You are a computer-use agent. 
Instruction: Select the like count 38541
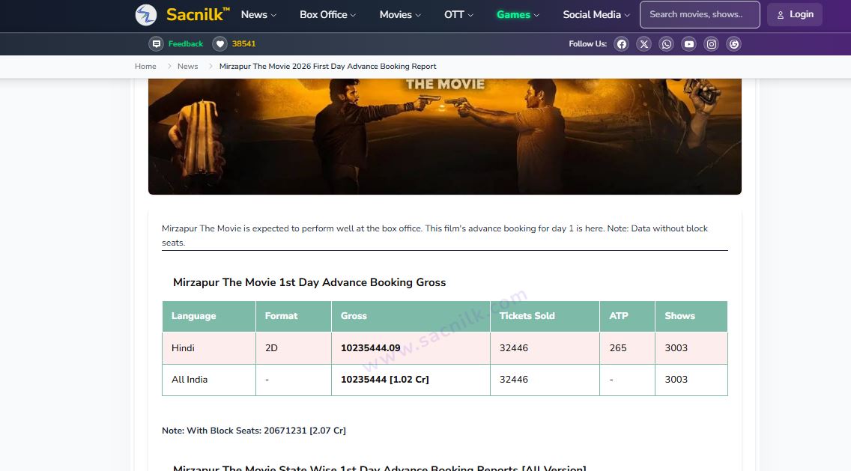(x=243, y=44)
